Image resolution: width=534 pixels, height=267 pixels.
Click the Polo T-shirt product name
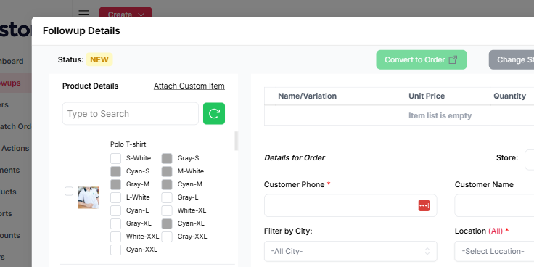click(128, 144)
